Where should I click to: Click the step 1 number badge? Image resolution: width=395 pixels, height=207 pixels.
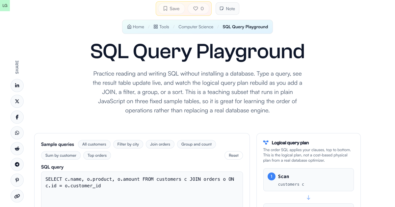pyautogui.click(x=271, y=176)
